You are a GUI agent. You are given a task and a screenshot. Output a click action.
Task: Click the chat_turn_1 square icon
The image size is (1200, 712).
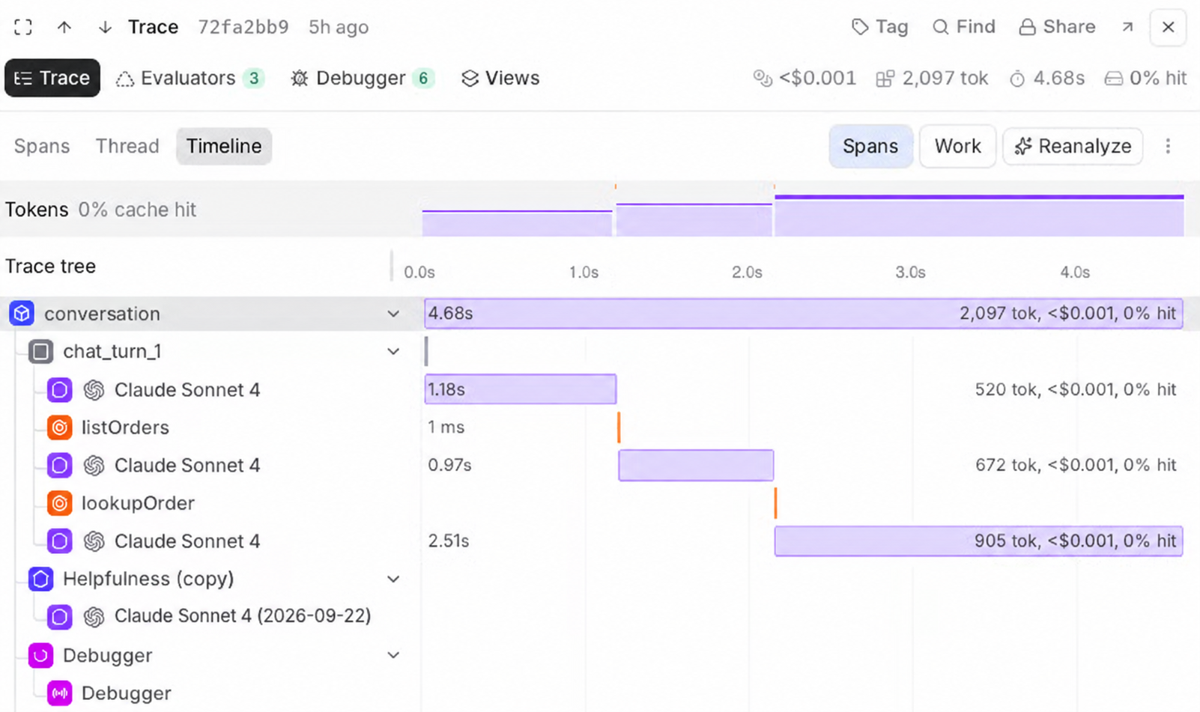click(x=41, y=351)
